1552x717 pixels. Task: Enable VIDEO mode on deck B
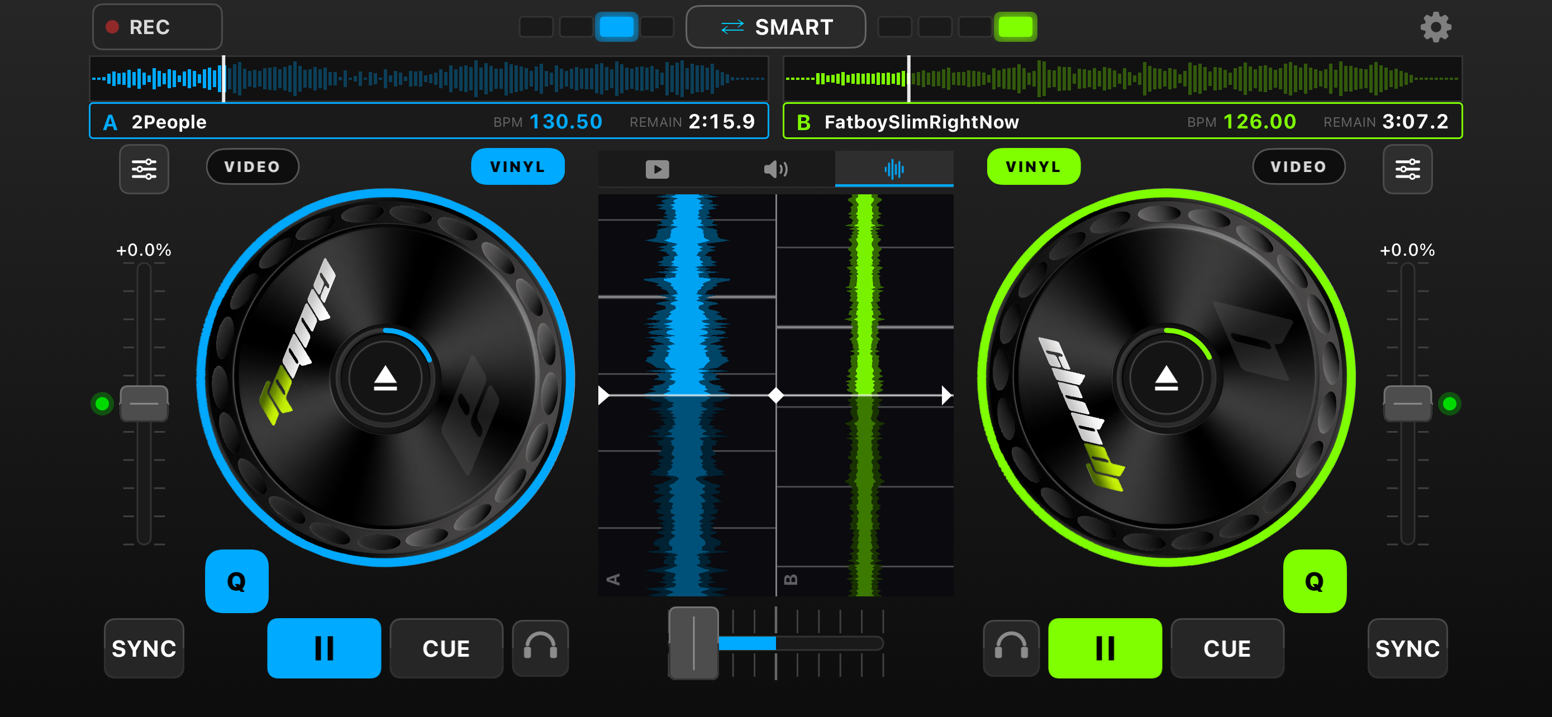[x=1298, y=167]
